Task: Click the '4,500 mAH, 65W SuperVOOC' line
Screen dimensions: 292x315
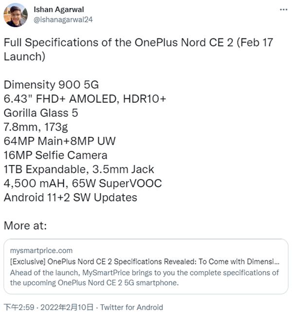Action: (x=83, y=184)
